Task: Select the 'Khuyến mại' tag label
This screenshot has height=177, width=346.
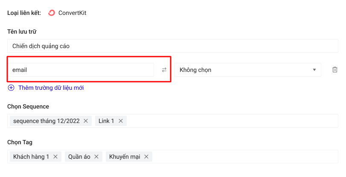Action: (125, 157)
